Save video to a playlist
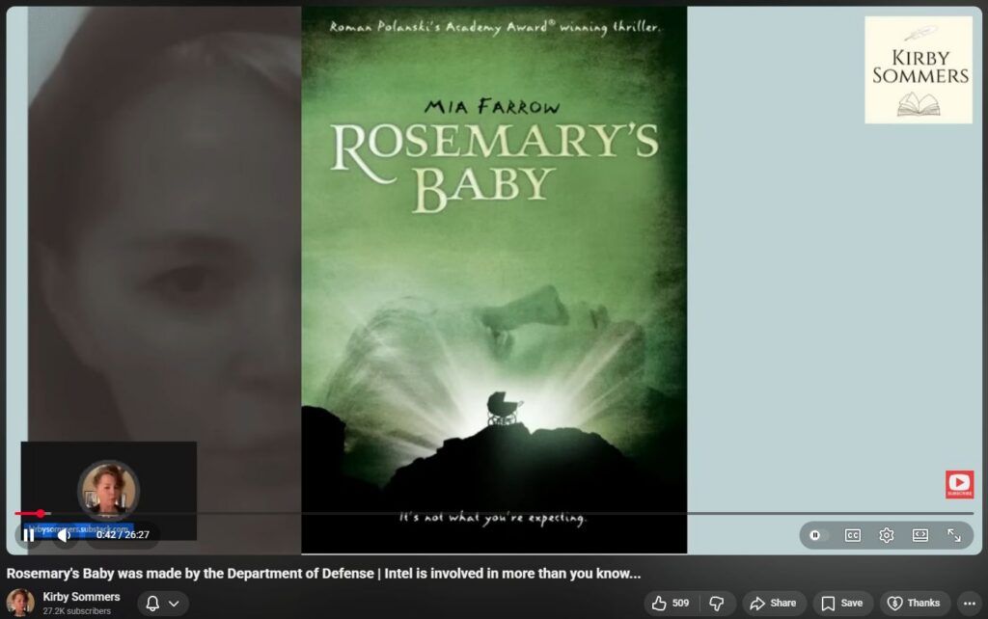 coord(842,604)
